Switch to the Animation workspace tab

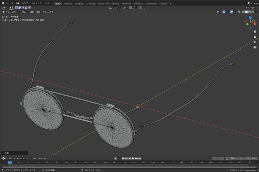126,4
